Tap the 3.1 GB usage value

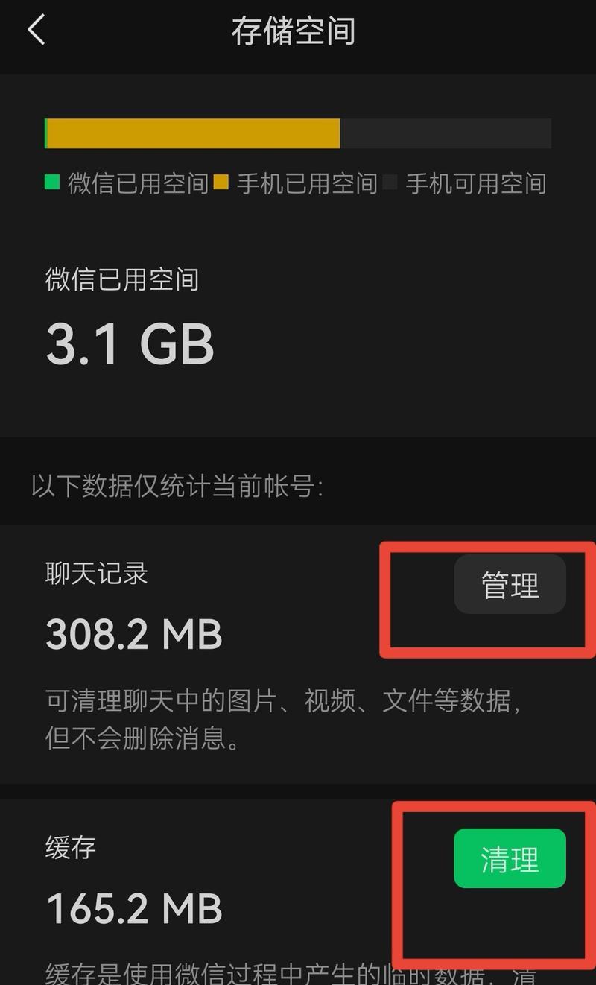tap(130, 343)
